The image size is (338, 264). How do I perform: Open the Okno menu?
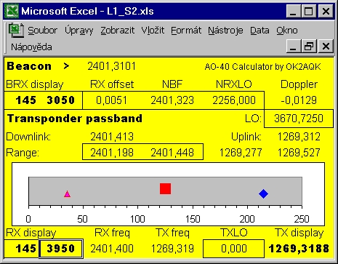tap(287, 31)
